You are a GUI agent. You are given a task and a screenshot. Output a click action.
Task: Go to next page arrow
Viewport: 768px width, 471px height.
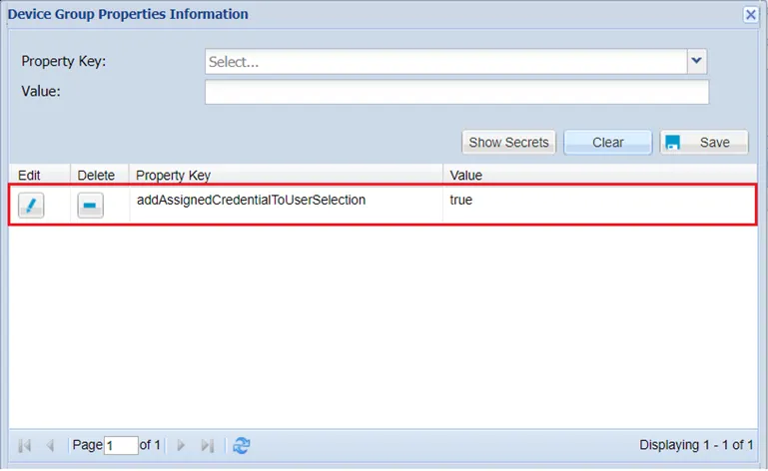(181, 445)
